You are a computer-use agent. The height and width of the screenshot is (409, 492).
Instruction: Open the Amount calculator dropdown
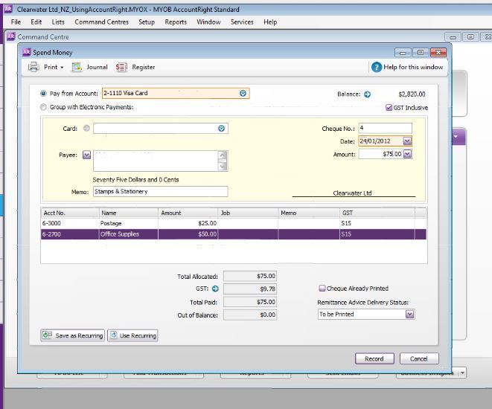(x=407, y=154)
